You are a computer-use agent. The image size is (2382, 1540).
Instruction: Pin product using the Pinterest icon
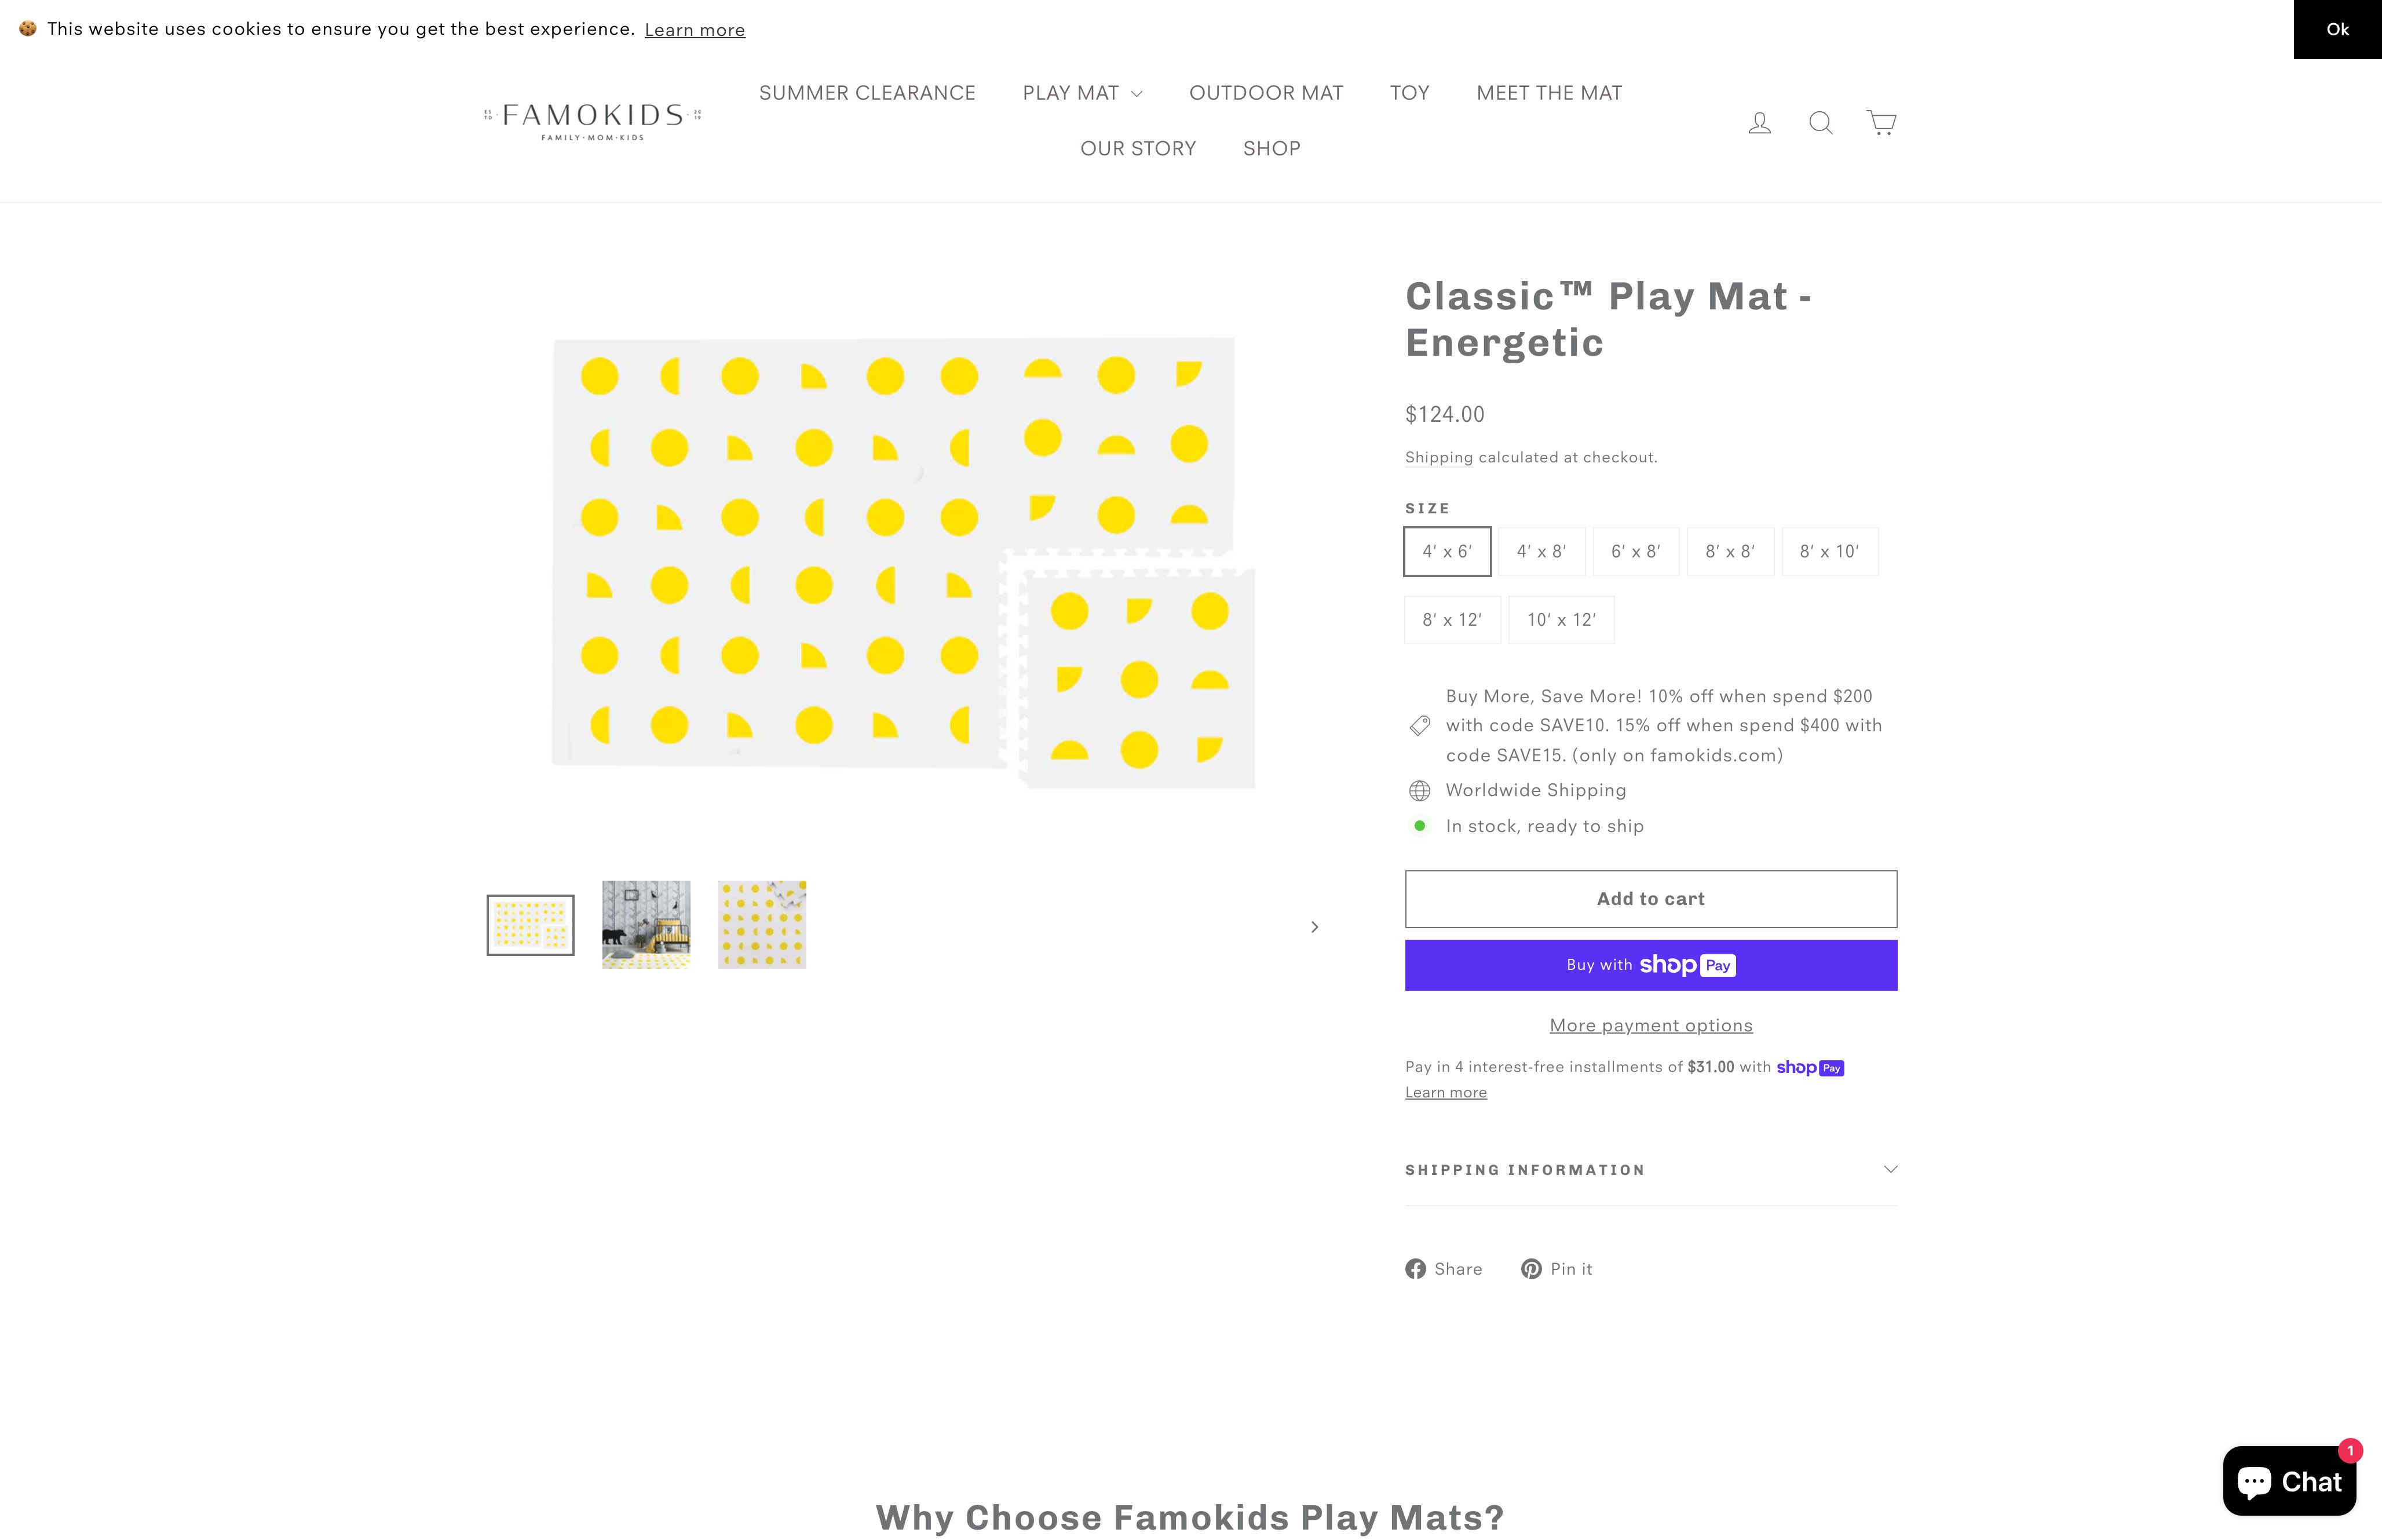1532,1268
